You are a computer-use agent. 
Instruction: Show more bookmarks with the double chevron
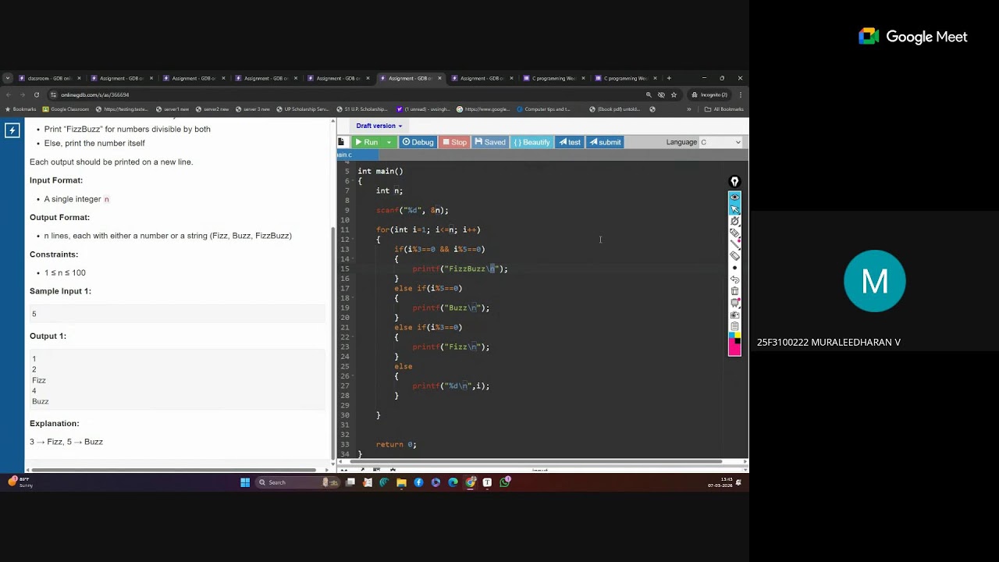coord(688,109)
